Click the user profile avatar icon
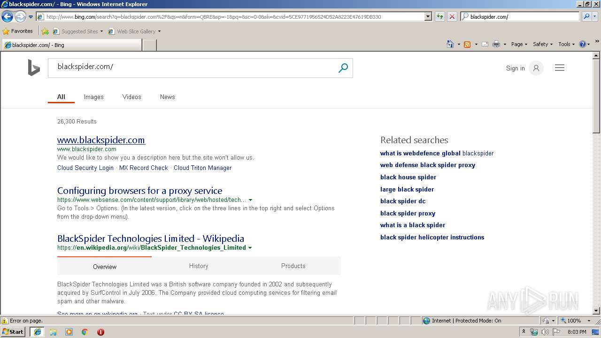Image resolution: width=601 pixels, height=338 pixels. point(536,68)
